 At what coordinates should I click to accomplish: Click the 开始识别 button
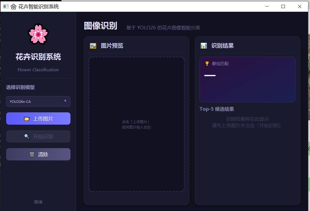coord(38,136)
